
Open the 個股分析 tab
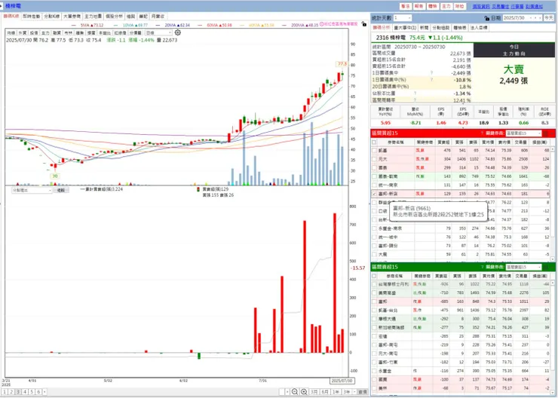(114, 17)
